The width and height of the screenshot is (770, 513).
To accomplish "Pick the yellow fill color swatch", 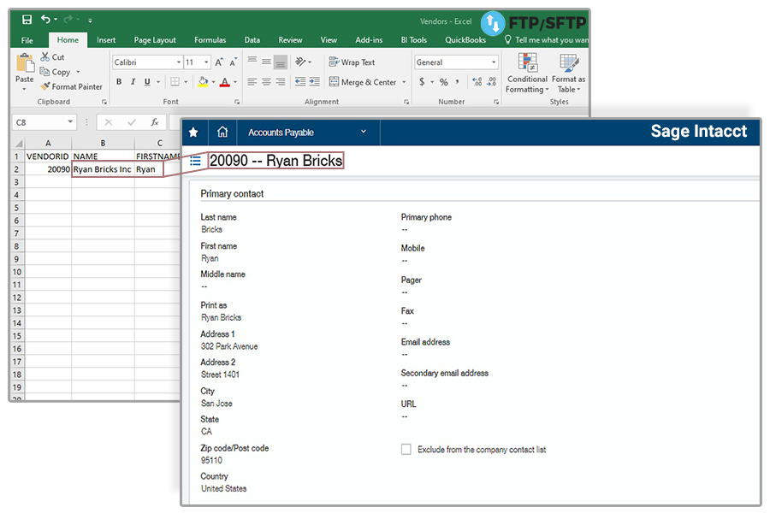I will click(x=203, y=82).
